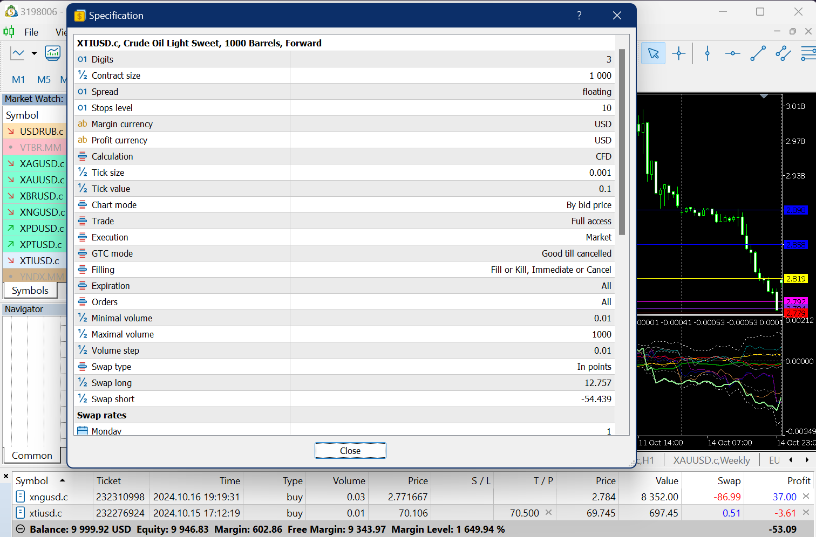Click the Tick value row
Viewport: 816px width, 537px height.
(344, 189)
